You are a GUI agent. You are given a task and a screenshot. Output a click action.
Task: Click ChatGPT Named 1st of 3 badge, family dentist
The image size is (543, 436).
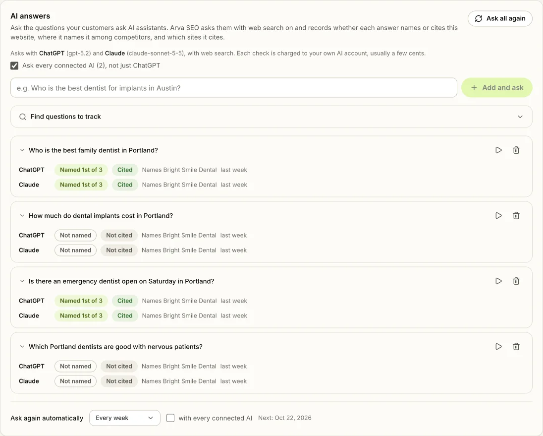click(x=81, y=170)
